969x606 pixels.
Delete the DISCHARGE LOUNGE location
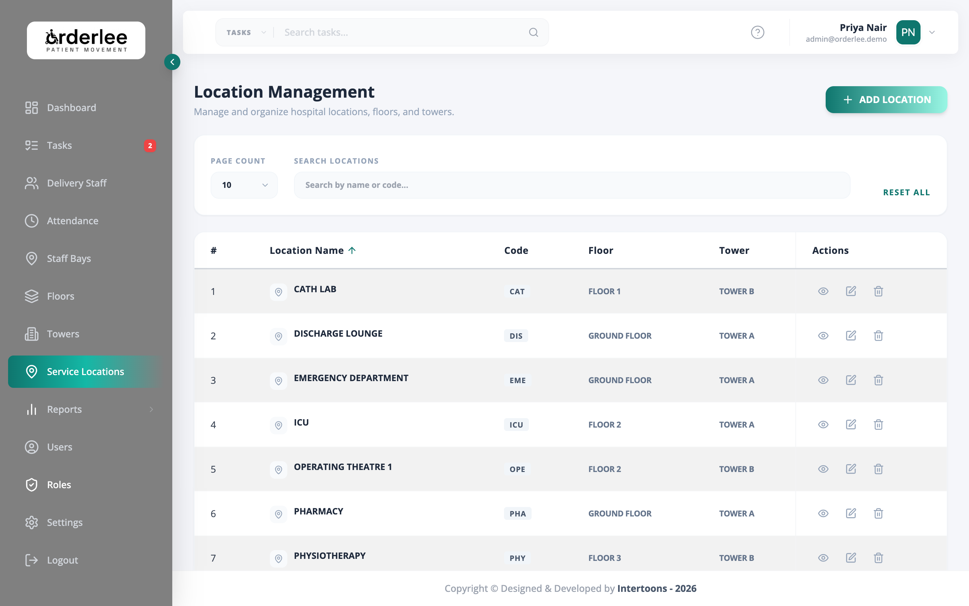pyautogui.click(x=878, y=336)
